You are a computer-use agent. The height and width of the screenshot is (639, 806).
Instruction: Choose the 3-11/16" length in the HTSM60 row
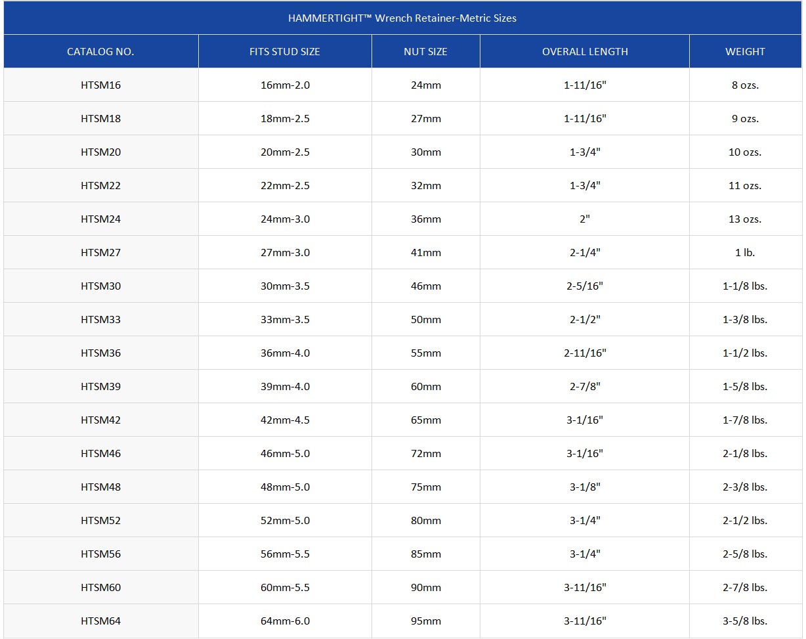(x=585, y=588)
